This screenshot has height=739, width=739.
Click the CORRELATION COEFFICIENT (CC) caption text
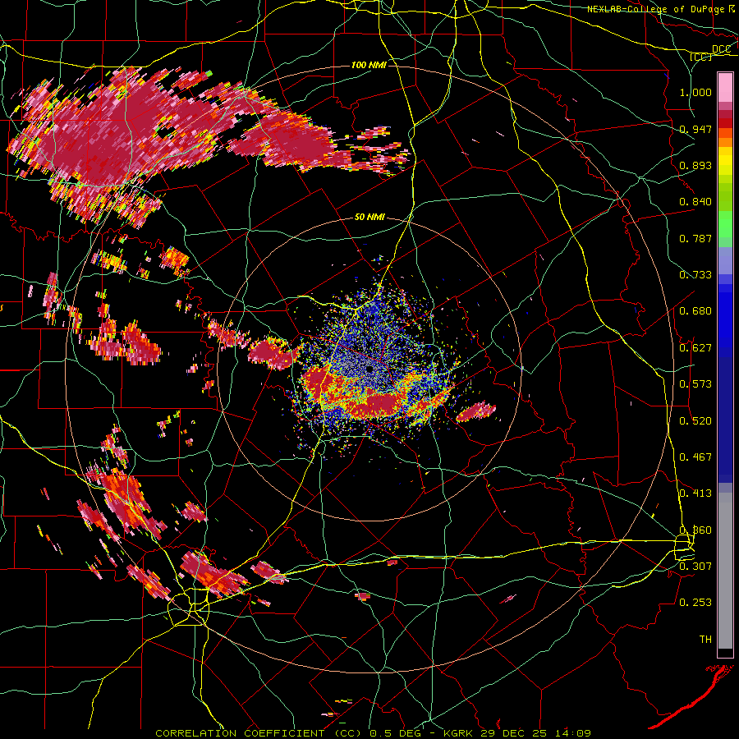259,733
